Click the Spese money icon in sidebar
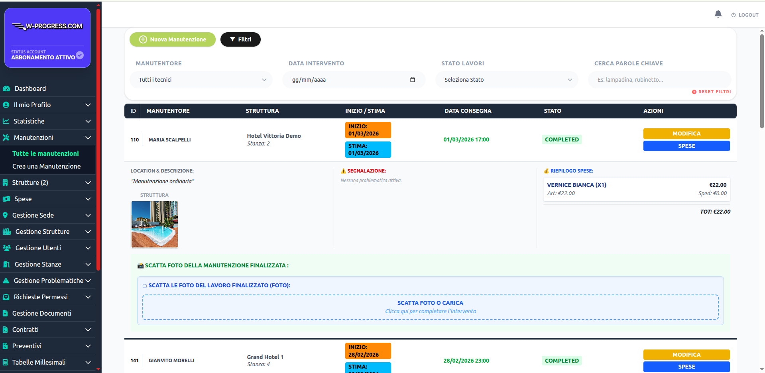The image size is (765, 373). (6, 199)
